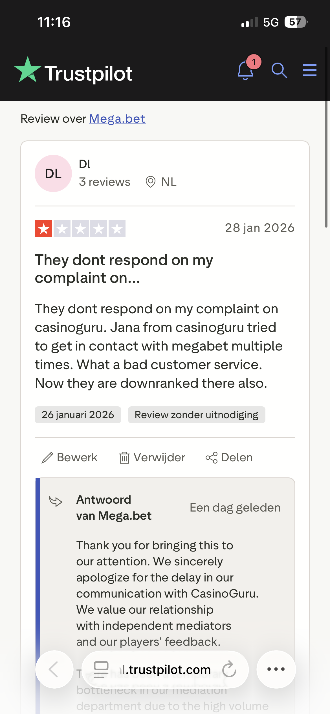This screenshot has width=330, height=714.
Task: Edit review with Bewerk button
Action: coord(70,457)
